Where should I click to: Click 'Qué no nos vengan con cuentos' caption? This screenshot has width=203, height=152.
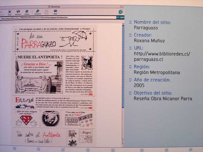tap(26, 112)
